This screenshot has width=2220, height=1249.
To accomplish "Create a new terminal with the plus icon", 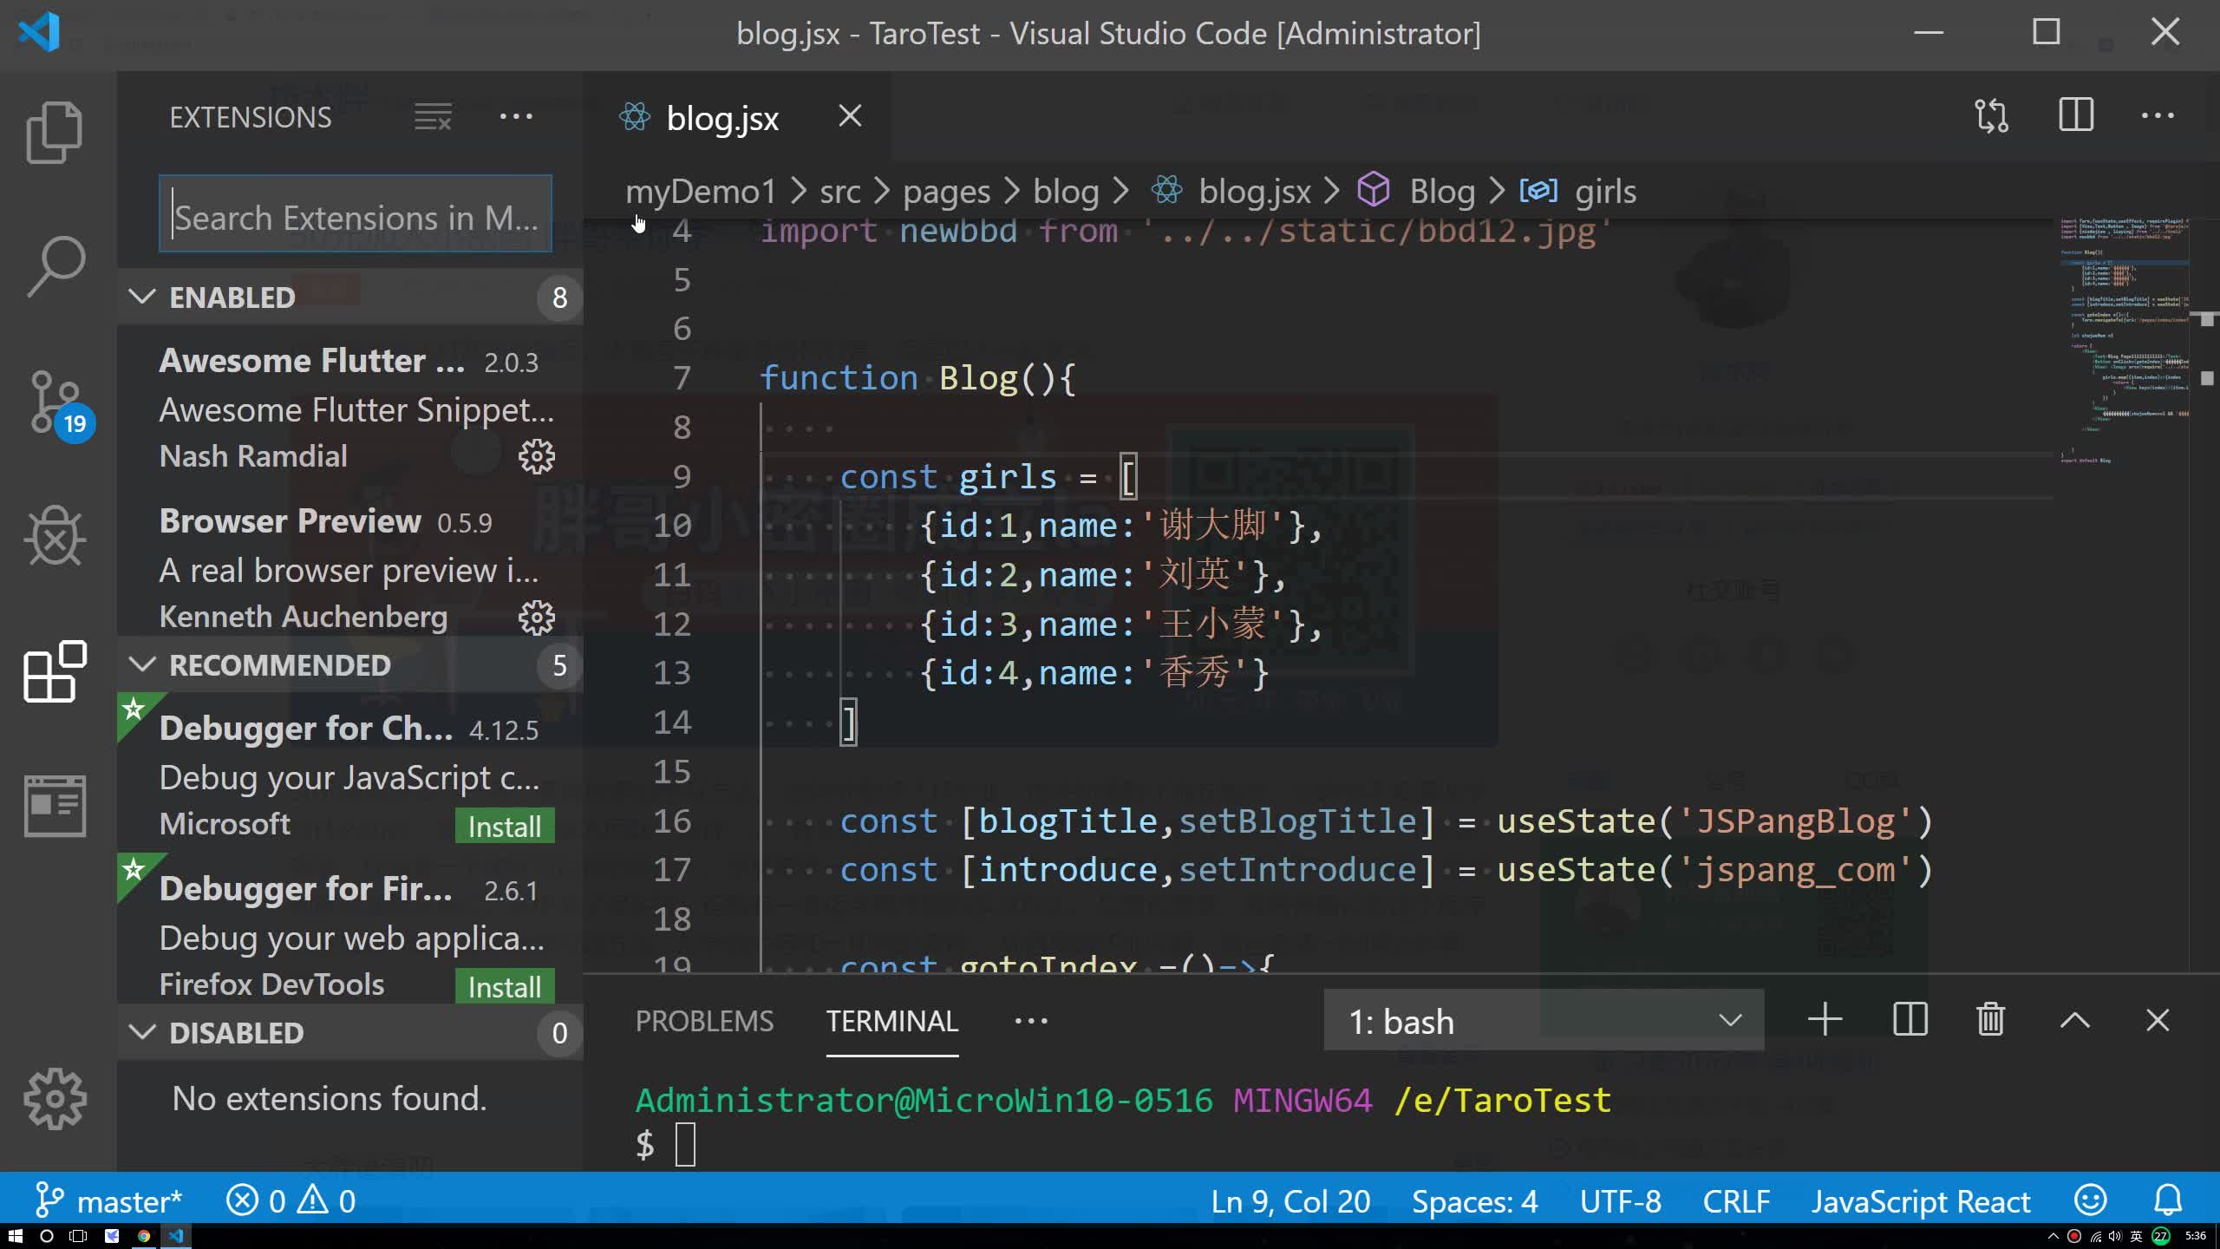I will click(x=1824, y=1020).
